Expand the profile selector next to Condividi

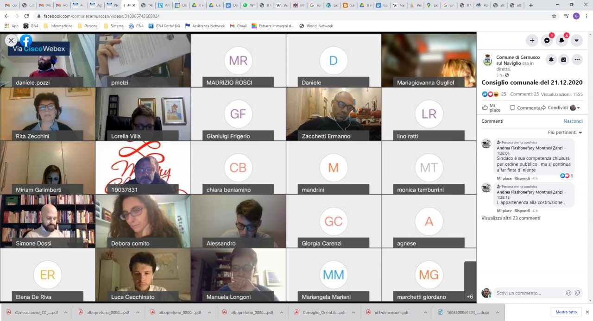pyautogui.click(x=575, y=108)
